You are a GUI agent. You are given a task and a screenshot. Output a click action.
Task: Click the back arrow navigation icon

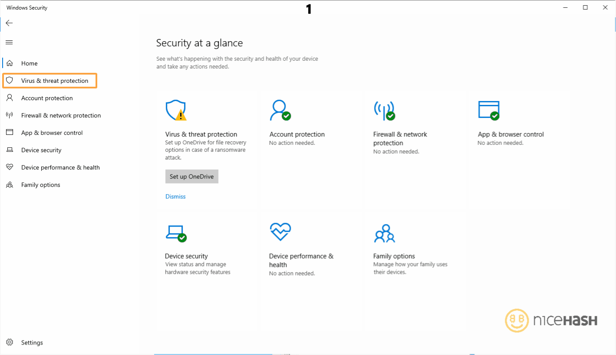[9, 23]
